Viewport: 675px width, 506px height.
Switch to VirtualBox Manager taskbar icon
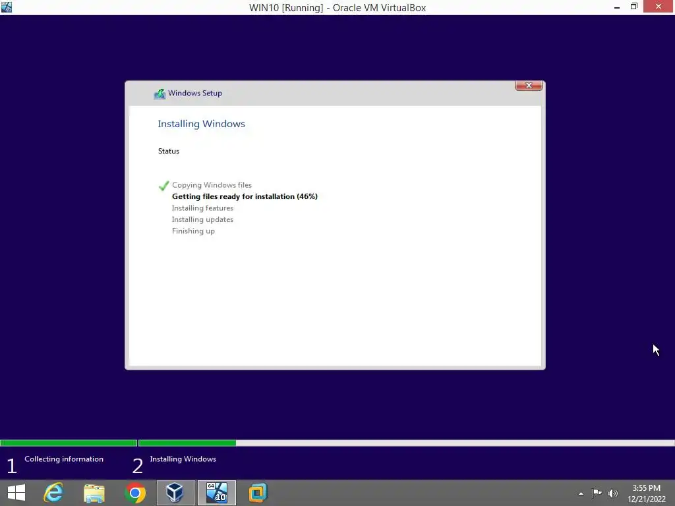pyautogui.click(x=175, y=493)
